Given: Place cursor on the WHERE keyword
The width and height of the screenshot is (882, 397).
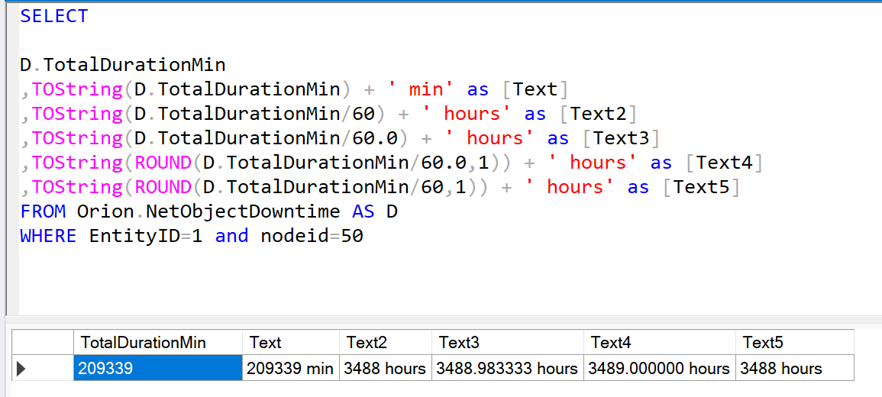Looking at the screenshot, I should 48,236.
